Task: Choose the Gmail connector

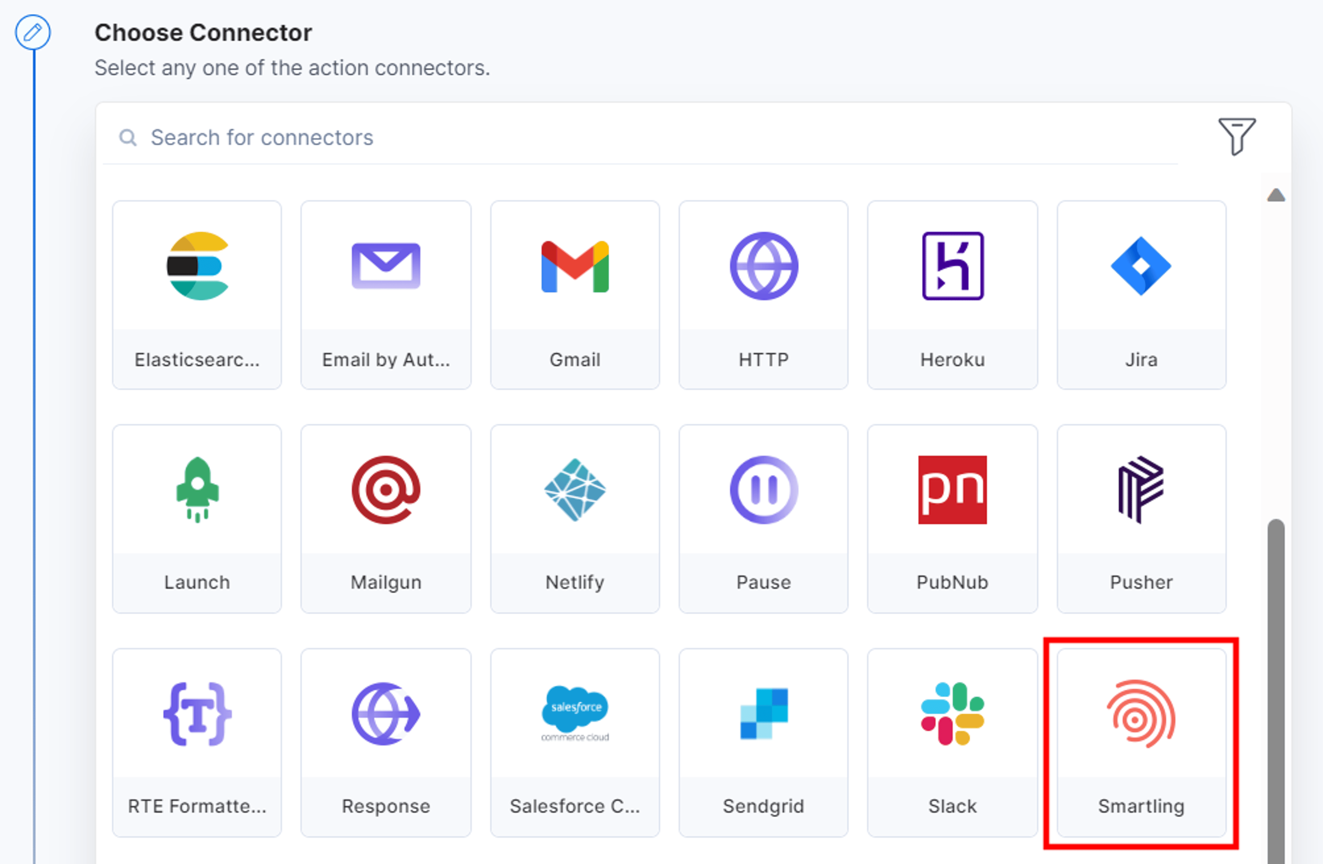Action: point(575,295)
